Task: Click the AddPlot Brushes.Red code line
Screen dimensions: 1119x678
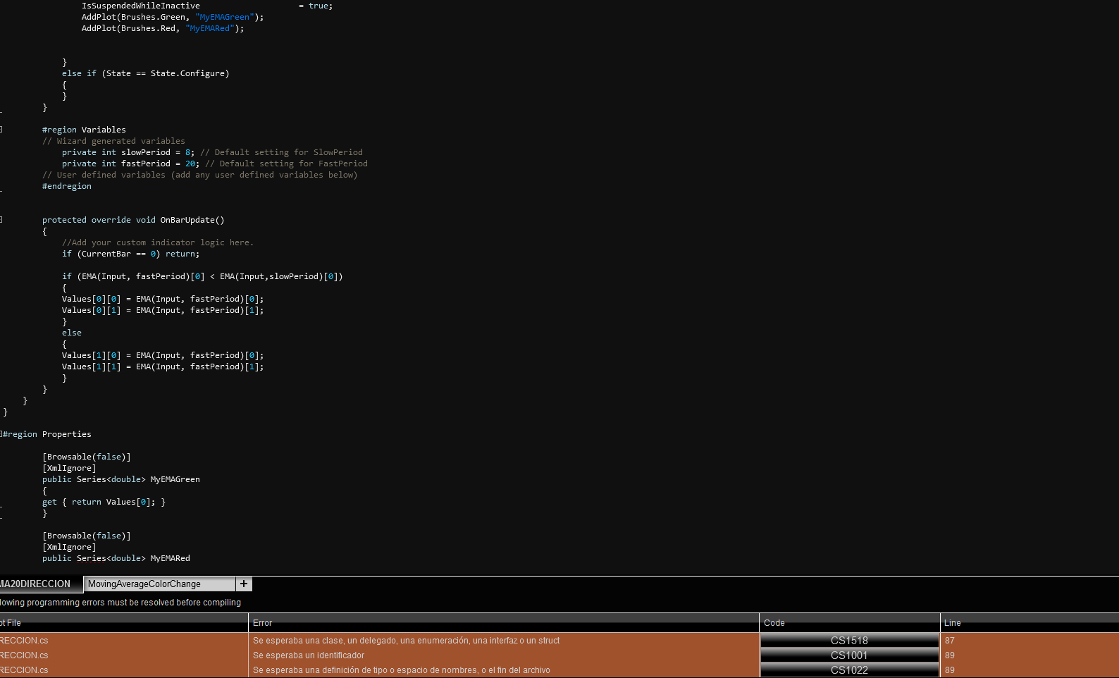Action: click(163, 28)
